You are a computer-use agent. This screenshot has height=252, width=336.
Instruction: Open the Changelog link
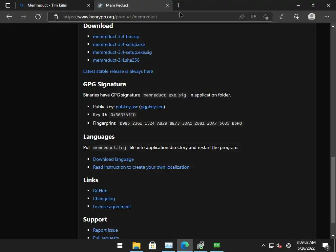(104, 199)
